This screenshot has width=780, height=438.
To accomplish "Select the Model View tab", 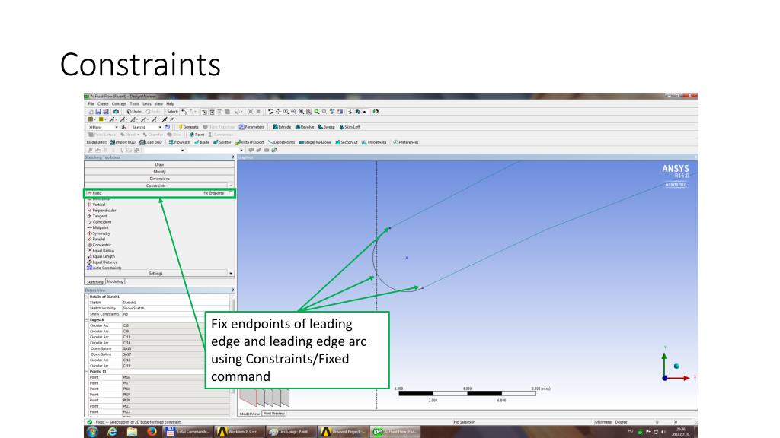I will pos(250,413).
